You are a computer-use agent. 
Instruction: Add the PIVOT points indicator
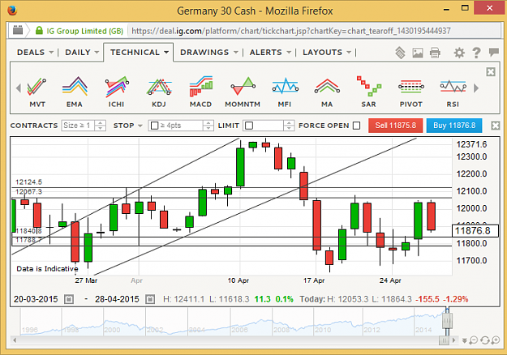pyautogui.click(x=411, y=92)
